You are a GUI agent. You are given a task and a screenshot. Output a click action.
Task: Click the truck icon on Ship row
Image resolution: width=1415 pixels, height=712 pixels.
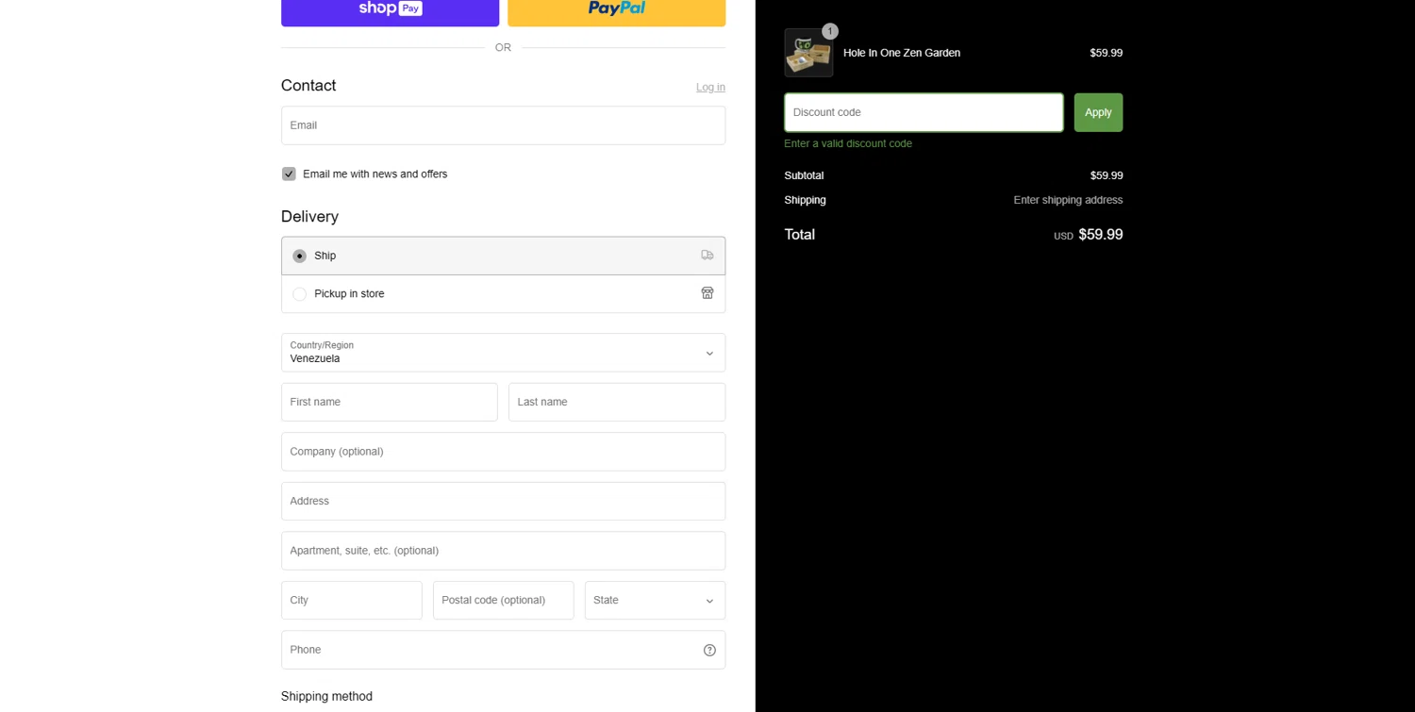707,256
